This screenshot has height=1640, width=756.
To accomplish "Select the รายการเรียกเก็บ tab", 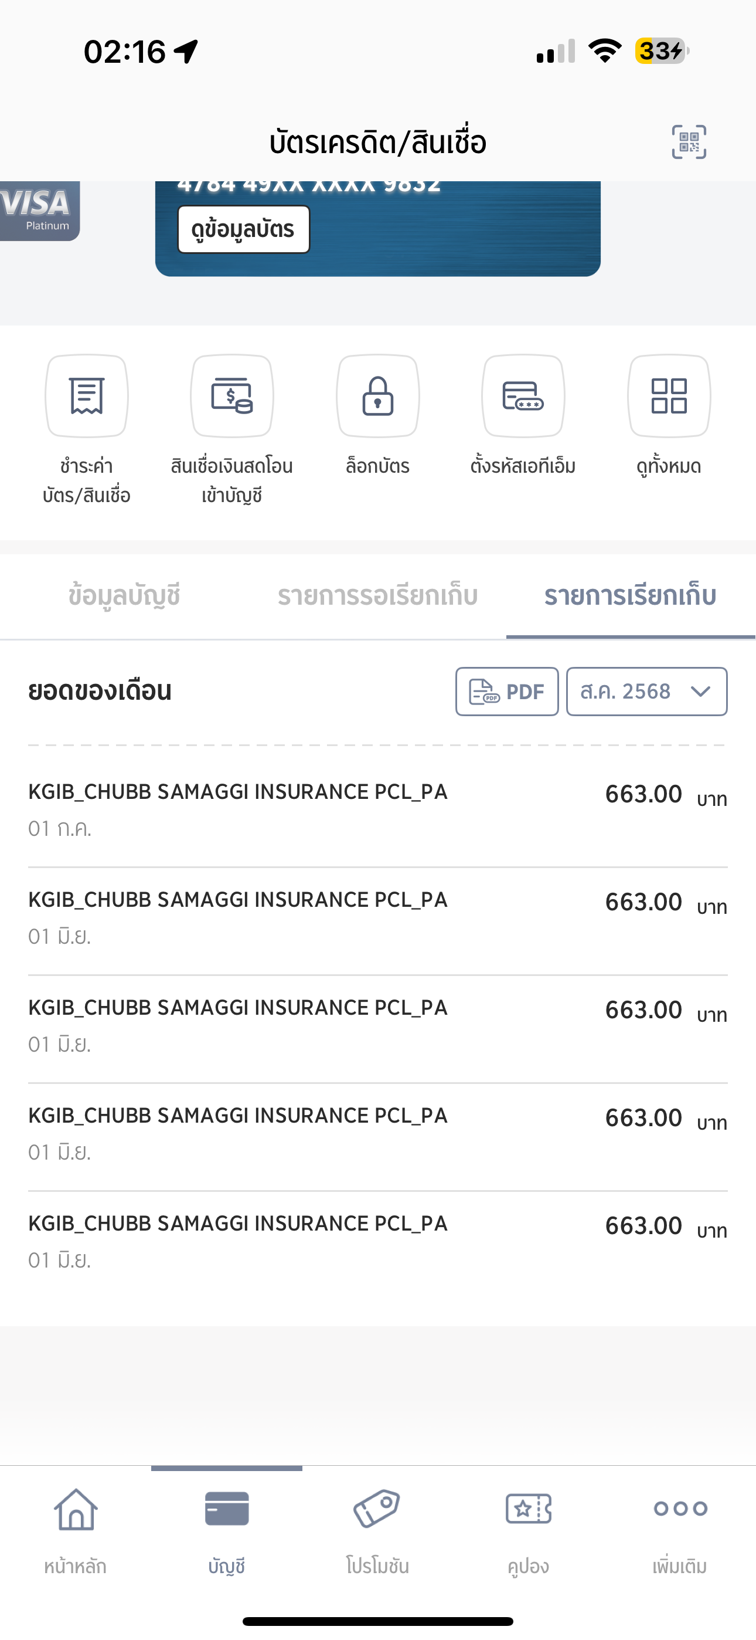I will tap(630, 596).
